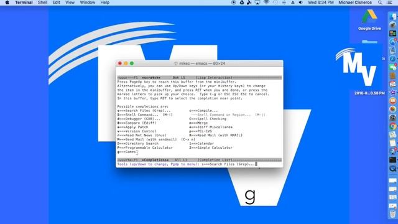Select completion Read Net News (Gnus)

(142, 136)
